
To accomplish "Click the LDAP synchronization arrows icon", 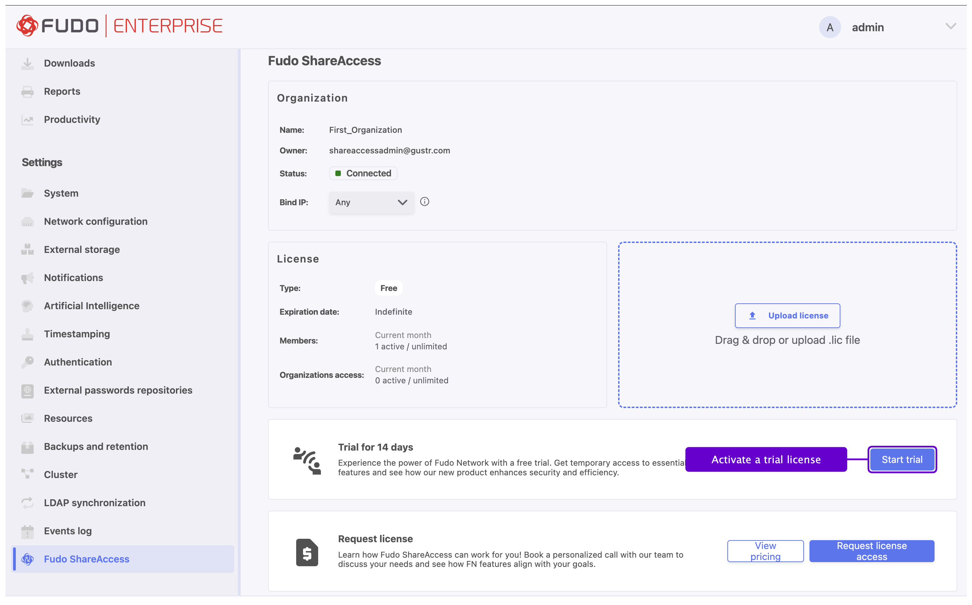I will click(x=27, y=503).
